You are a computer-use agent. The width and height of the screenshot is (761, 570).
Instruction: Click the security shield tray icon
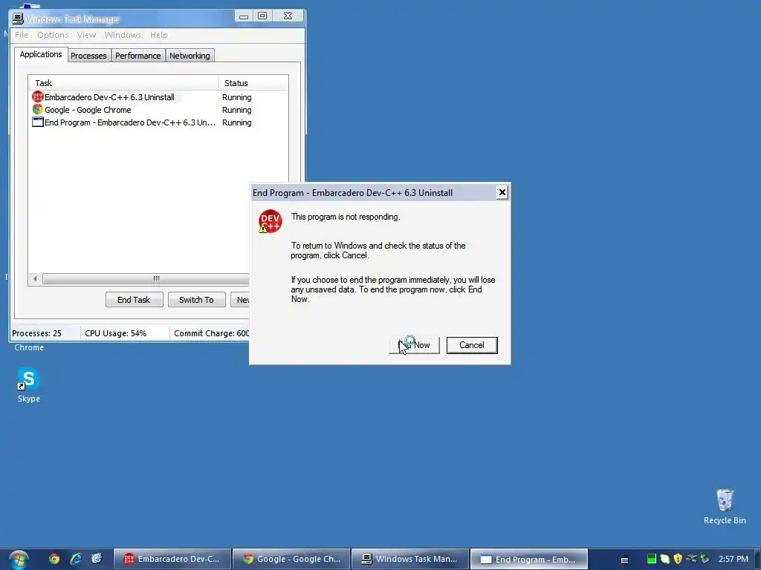(x=678, y=559)
